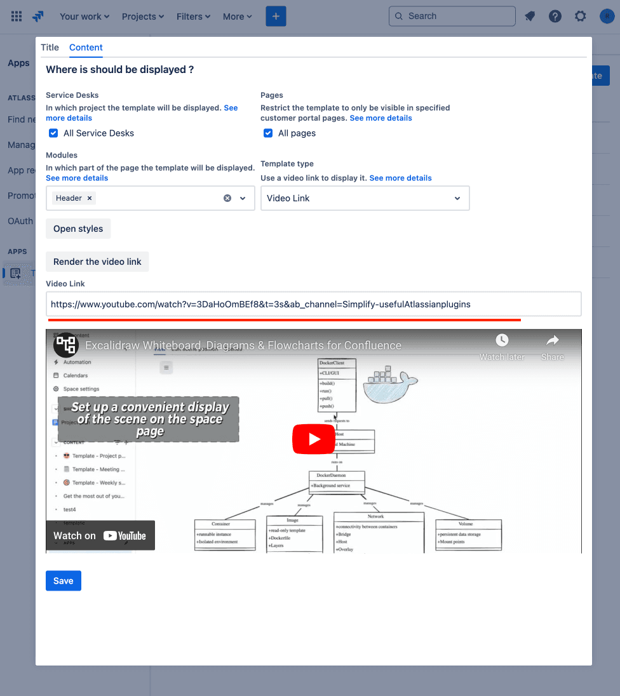Click Render the video link button

97,262
